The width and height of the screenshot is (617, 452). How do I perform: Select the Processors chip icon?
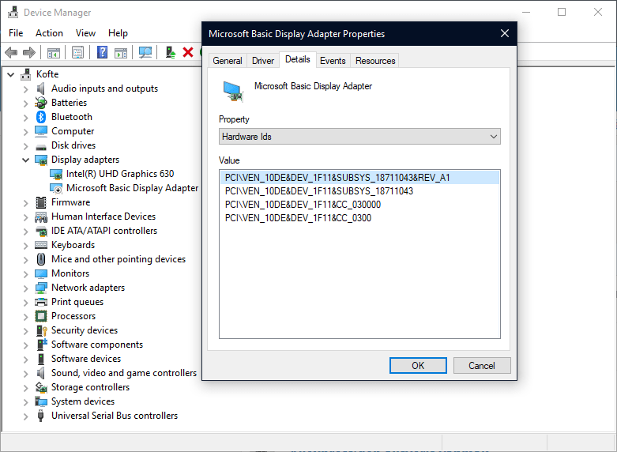[x=41, y=316]
